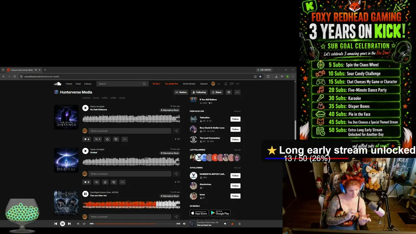Open the top navigation more options menu

coord(238,84)
